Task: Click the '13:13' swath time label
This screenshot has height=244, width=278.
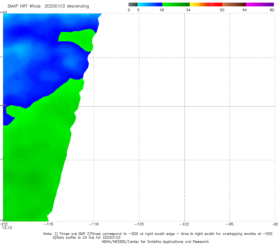Action: (x=7, y=228)
